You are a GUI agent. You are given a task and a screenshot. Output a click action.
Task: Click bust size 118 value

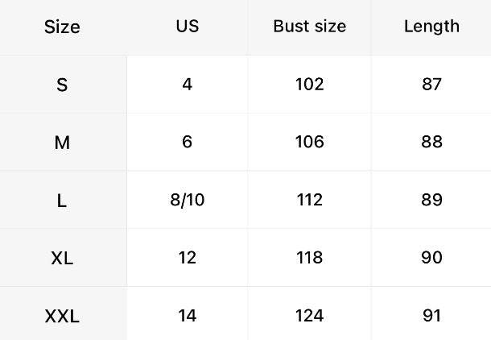pyautogui.click(x=309, y=258)
